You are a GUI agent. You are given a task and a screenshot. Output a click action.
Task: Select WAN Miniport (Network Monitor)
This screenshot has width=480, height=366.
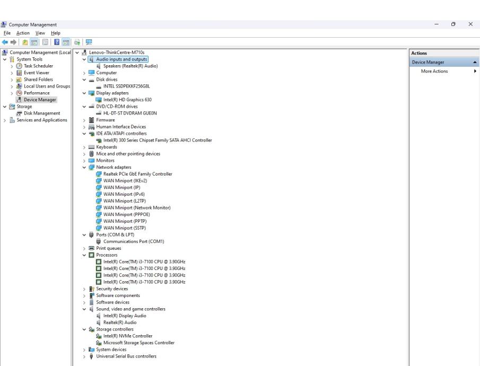pos(137,207)
